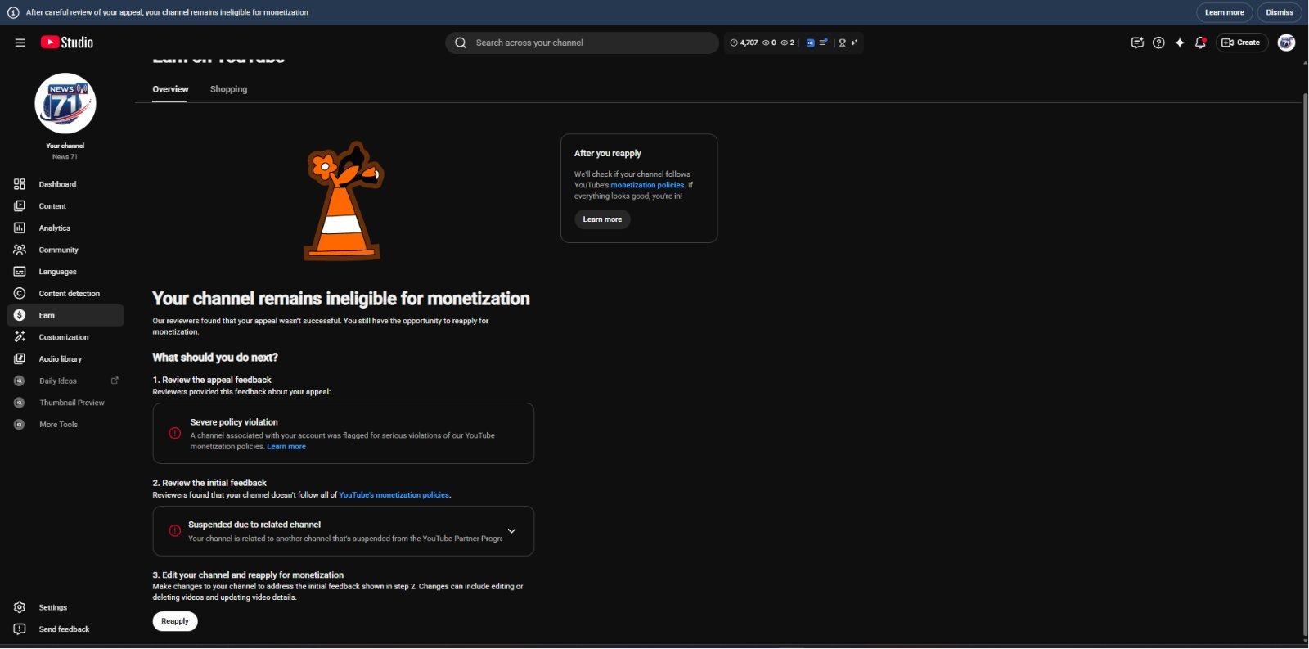Open Content detection in the sidebar

point(65,294)
